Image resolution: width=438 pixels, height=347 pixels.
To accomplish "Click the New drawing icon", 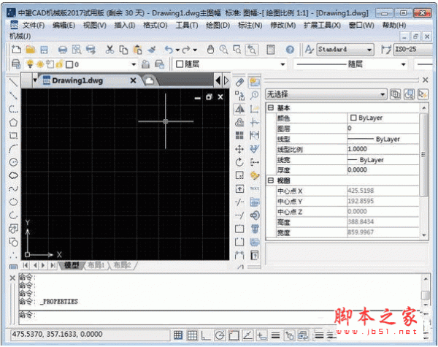I will [17, 50].
